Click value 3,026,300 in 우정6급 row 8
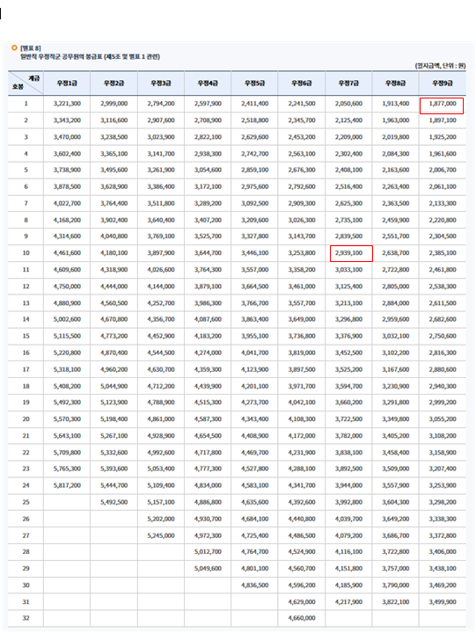Screen dimensions: 476x640 tap(302, 220)
